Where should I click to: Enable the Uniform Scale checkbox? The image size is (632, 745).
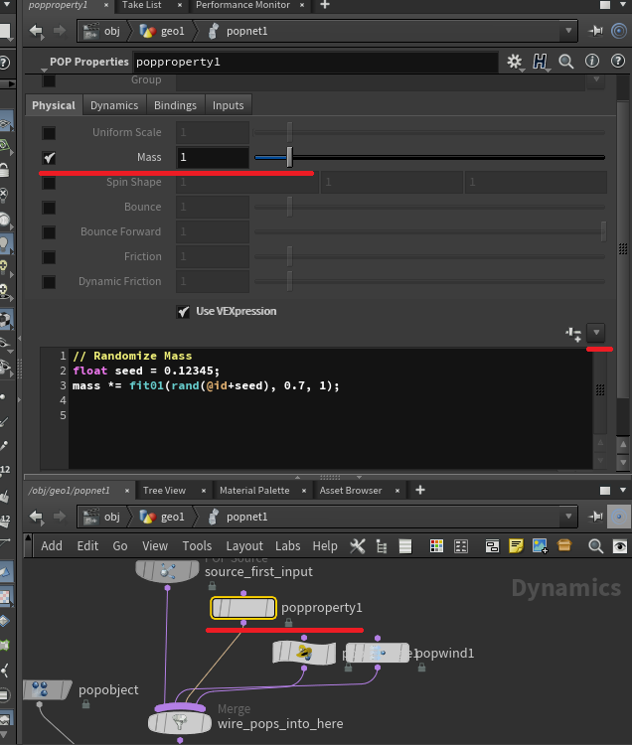coord(49,132)
